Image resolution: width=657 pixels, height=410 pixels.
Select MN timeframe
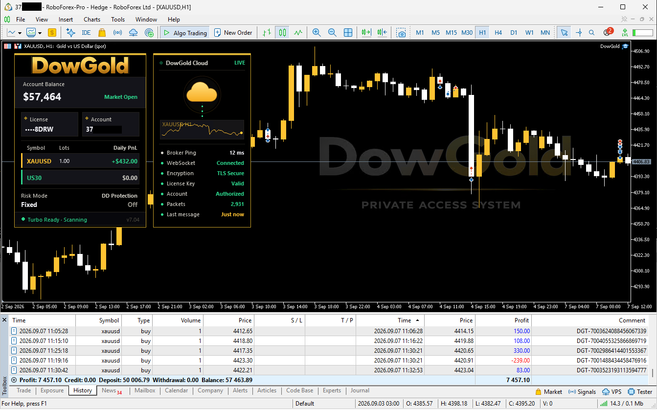pyautogui.click(x=545, y=33)
